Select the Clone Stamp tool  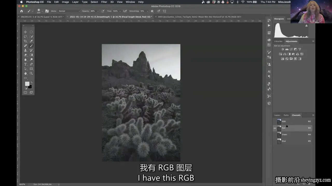(25, 50)
